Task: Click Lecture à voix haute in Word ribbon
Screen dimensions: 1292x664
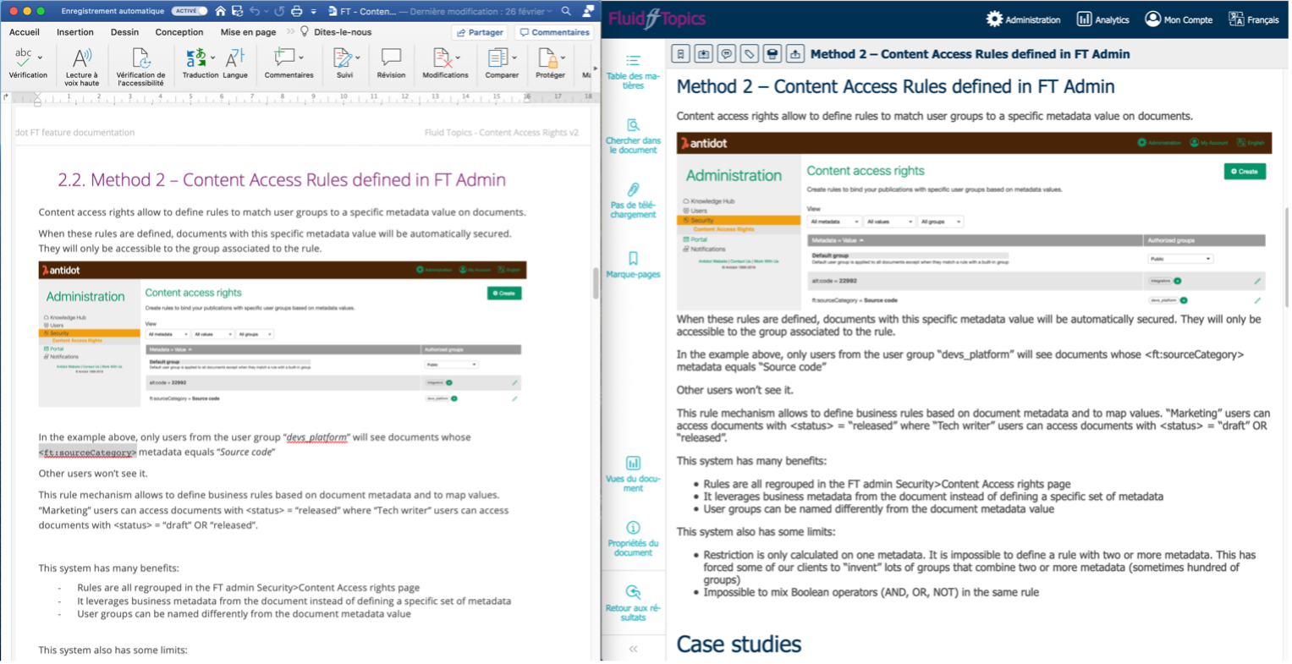Action: 82,66
